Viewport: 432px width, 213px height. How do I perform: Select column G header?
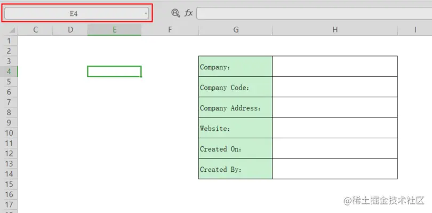236,30
